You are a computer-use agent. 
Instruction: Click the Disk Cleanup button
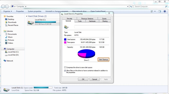pyautogui.click(x=103, y=60)
